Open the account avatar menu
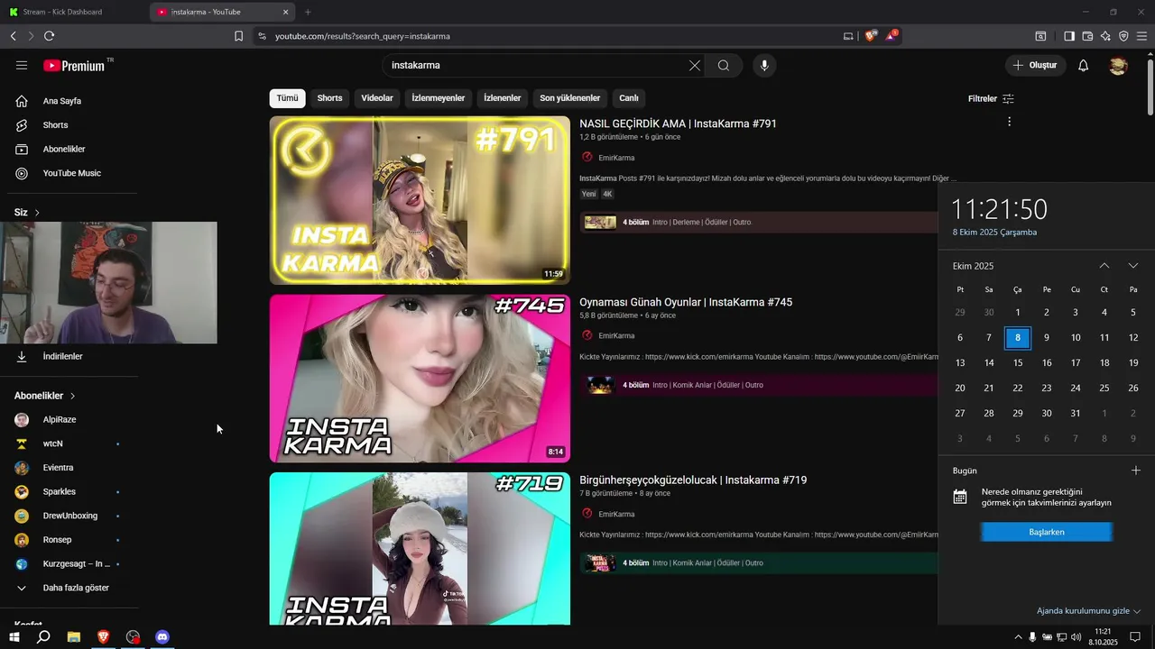 click(x=1118, y=66)
